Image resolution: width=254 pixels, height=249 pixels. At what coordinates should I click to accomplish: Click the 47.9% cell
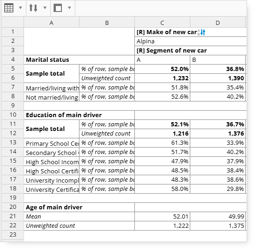(162, 161)
